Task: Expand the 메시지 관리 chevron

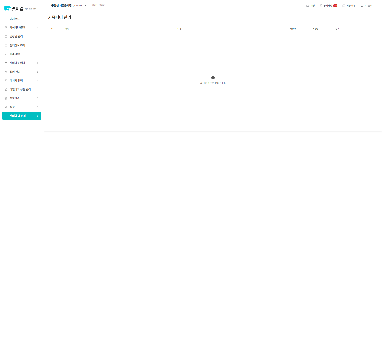Action: point(38,81)
